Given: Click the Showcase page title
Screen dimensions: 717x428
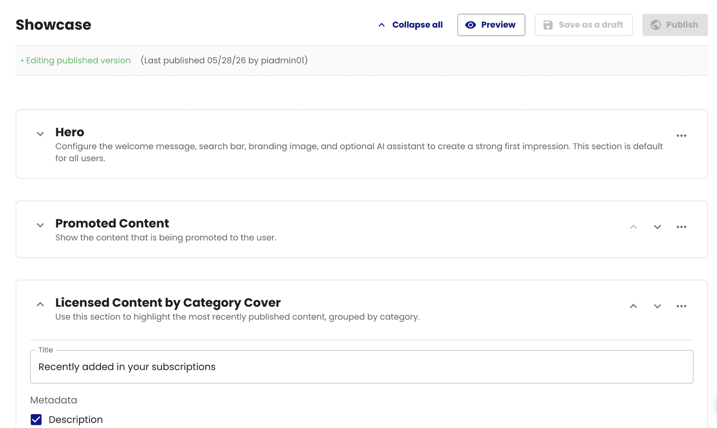Looking at the screenshot, I should [53, 25].
